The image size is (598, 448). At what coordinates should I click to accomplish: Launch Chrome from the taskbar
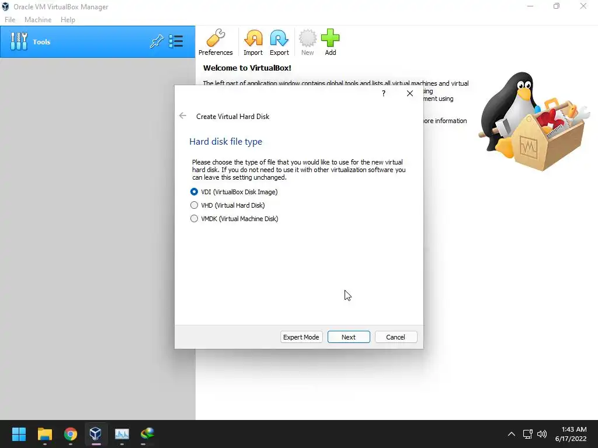71,434
